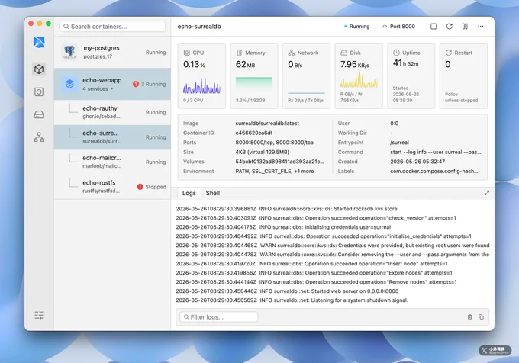Click Environment value PATH, SSL_CERT_FILE, +1 more
Viewport: 519px width, 363px height.
[275, 172]
